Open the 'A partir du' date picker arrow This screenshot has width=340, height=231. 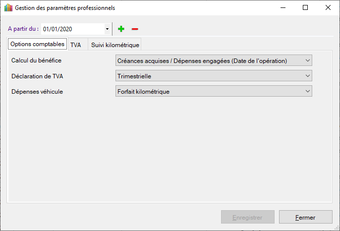[x=107, y=29]
